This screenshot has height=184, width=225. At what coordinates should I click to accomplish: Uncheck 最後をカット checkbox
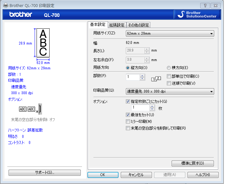(128, 115)
